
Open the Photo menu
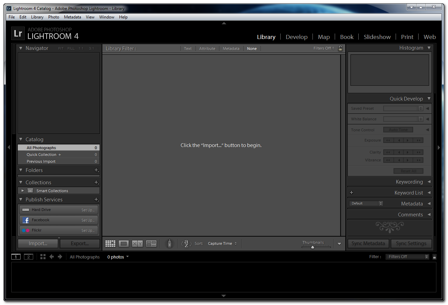coord(53,17)
